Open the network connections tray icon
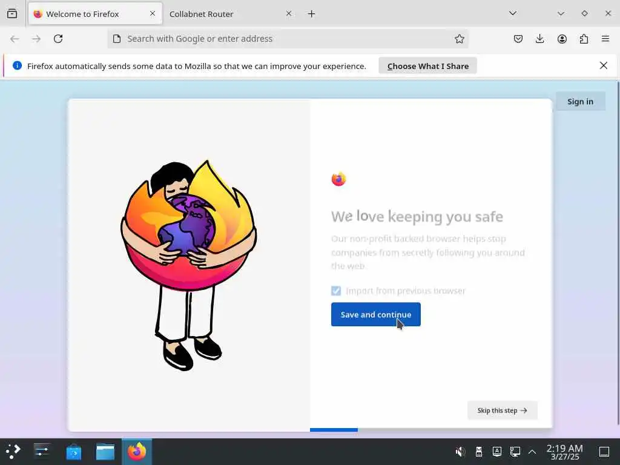 click(x=515, y=452)
